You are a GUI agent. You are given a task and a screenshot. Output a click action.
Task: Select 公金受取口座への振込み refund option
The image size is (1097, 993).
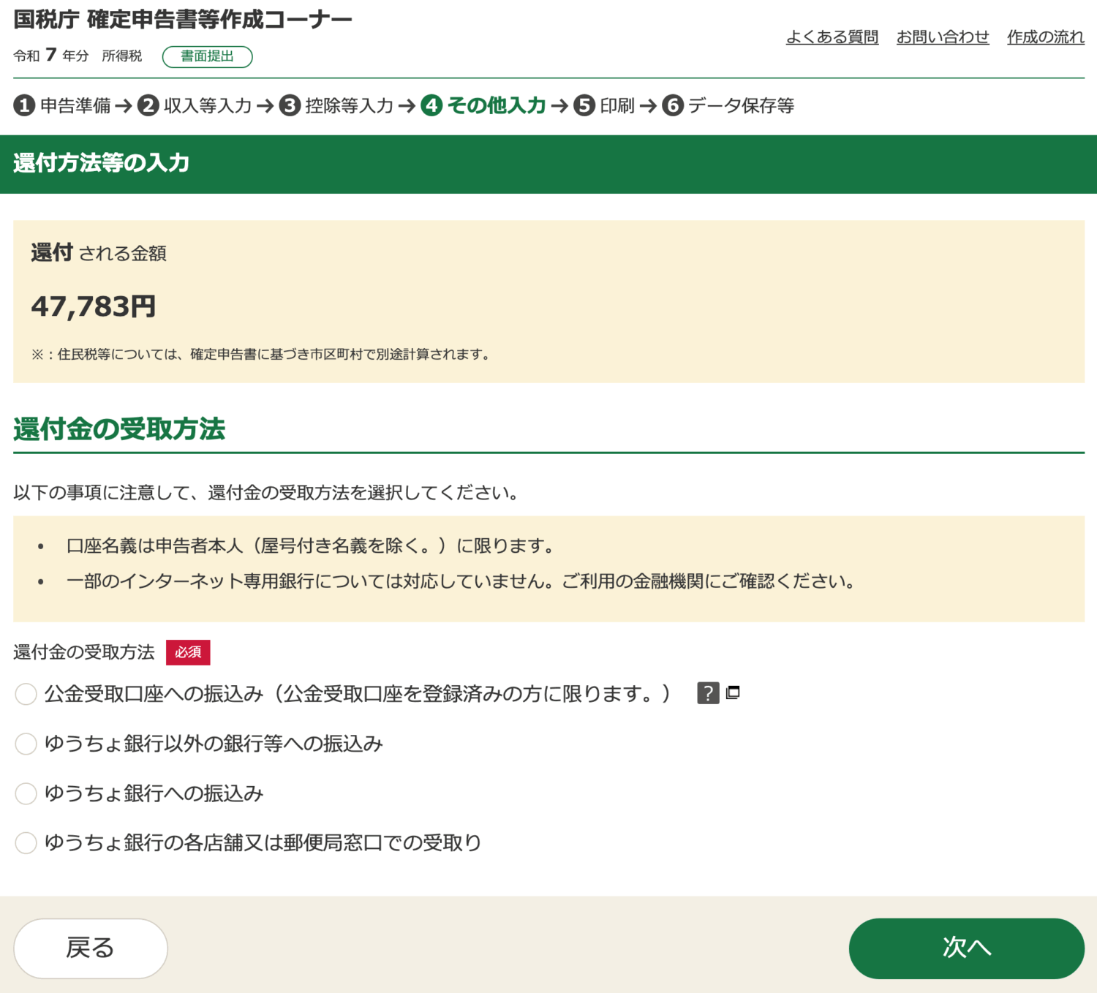coord(26,693)
